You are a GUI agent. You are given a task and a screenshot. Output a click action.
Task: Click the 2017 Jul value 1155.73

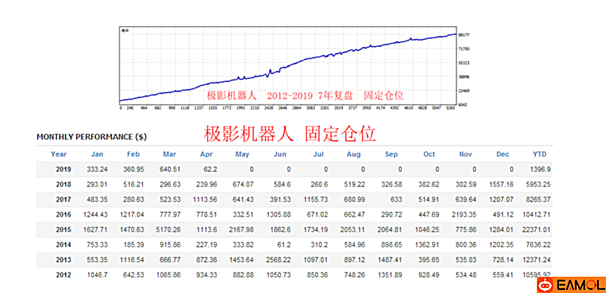point(316,199)
